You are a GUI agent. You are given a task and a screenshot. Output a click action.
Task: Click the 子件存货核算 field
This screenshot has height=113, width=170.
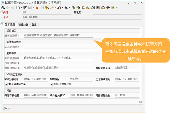(x=81, y=95)
